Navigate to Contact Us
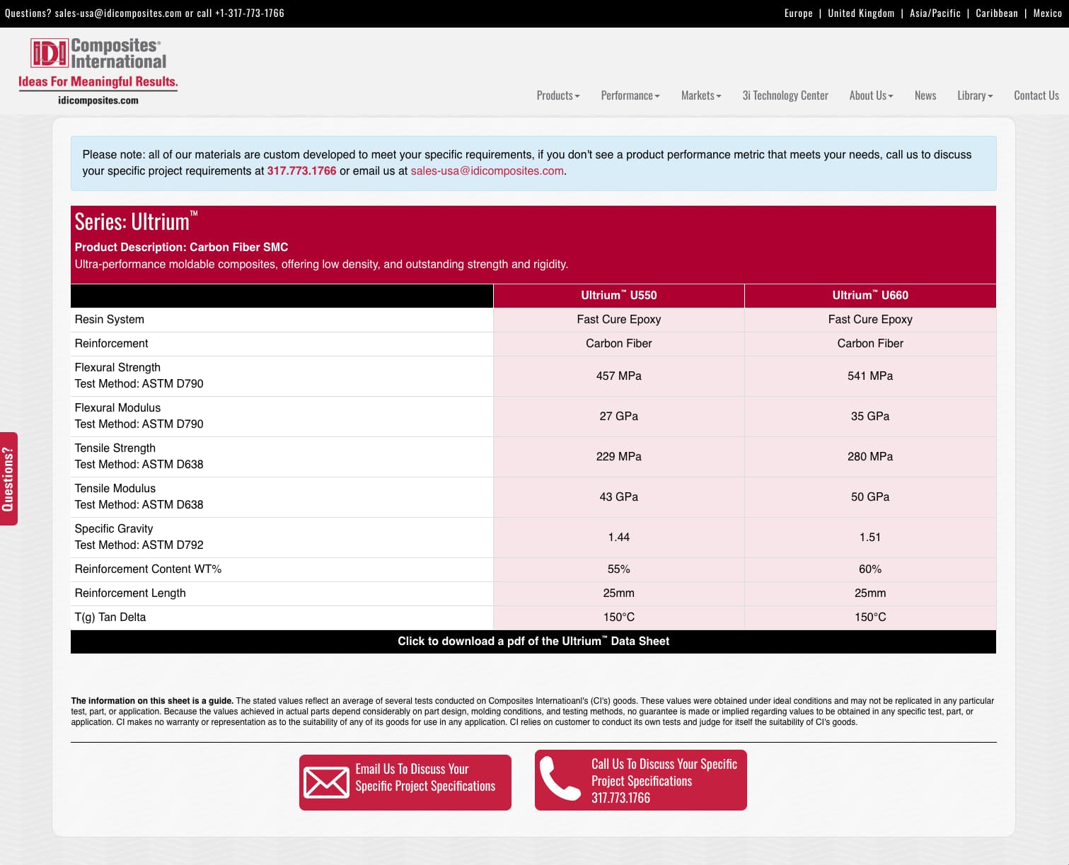 coord(1036,95)
